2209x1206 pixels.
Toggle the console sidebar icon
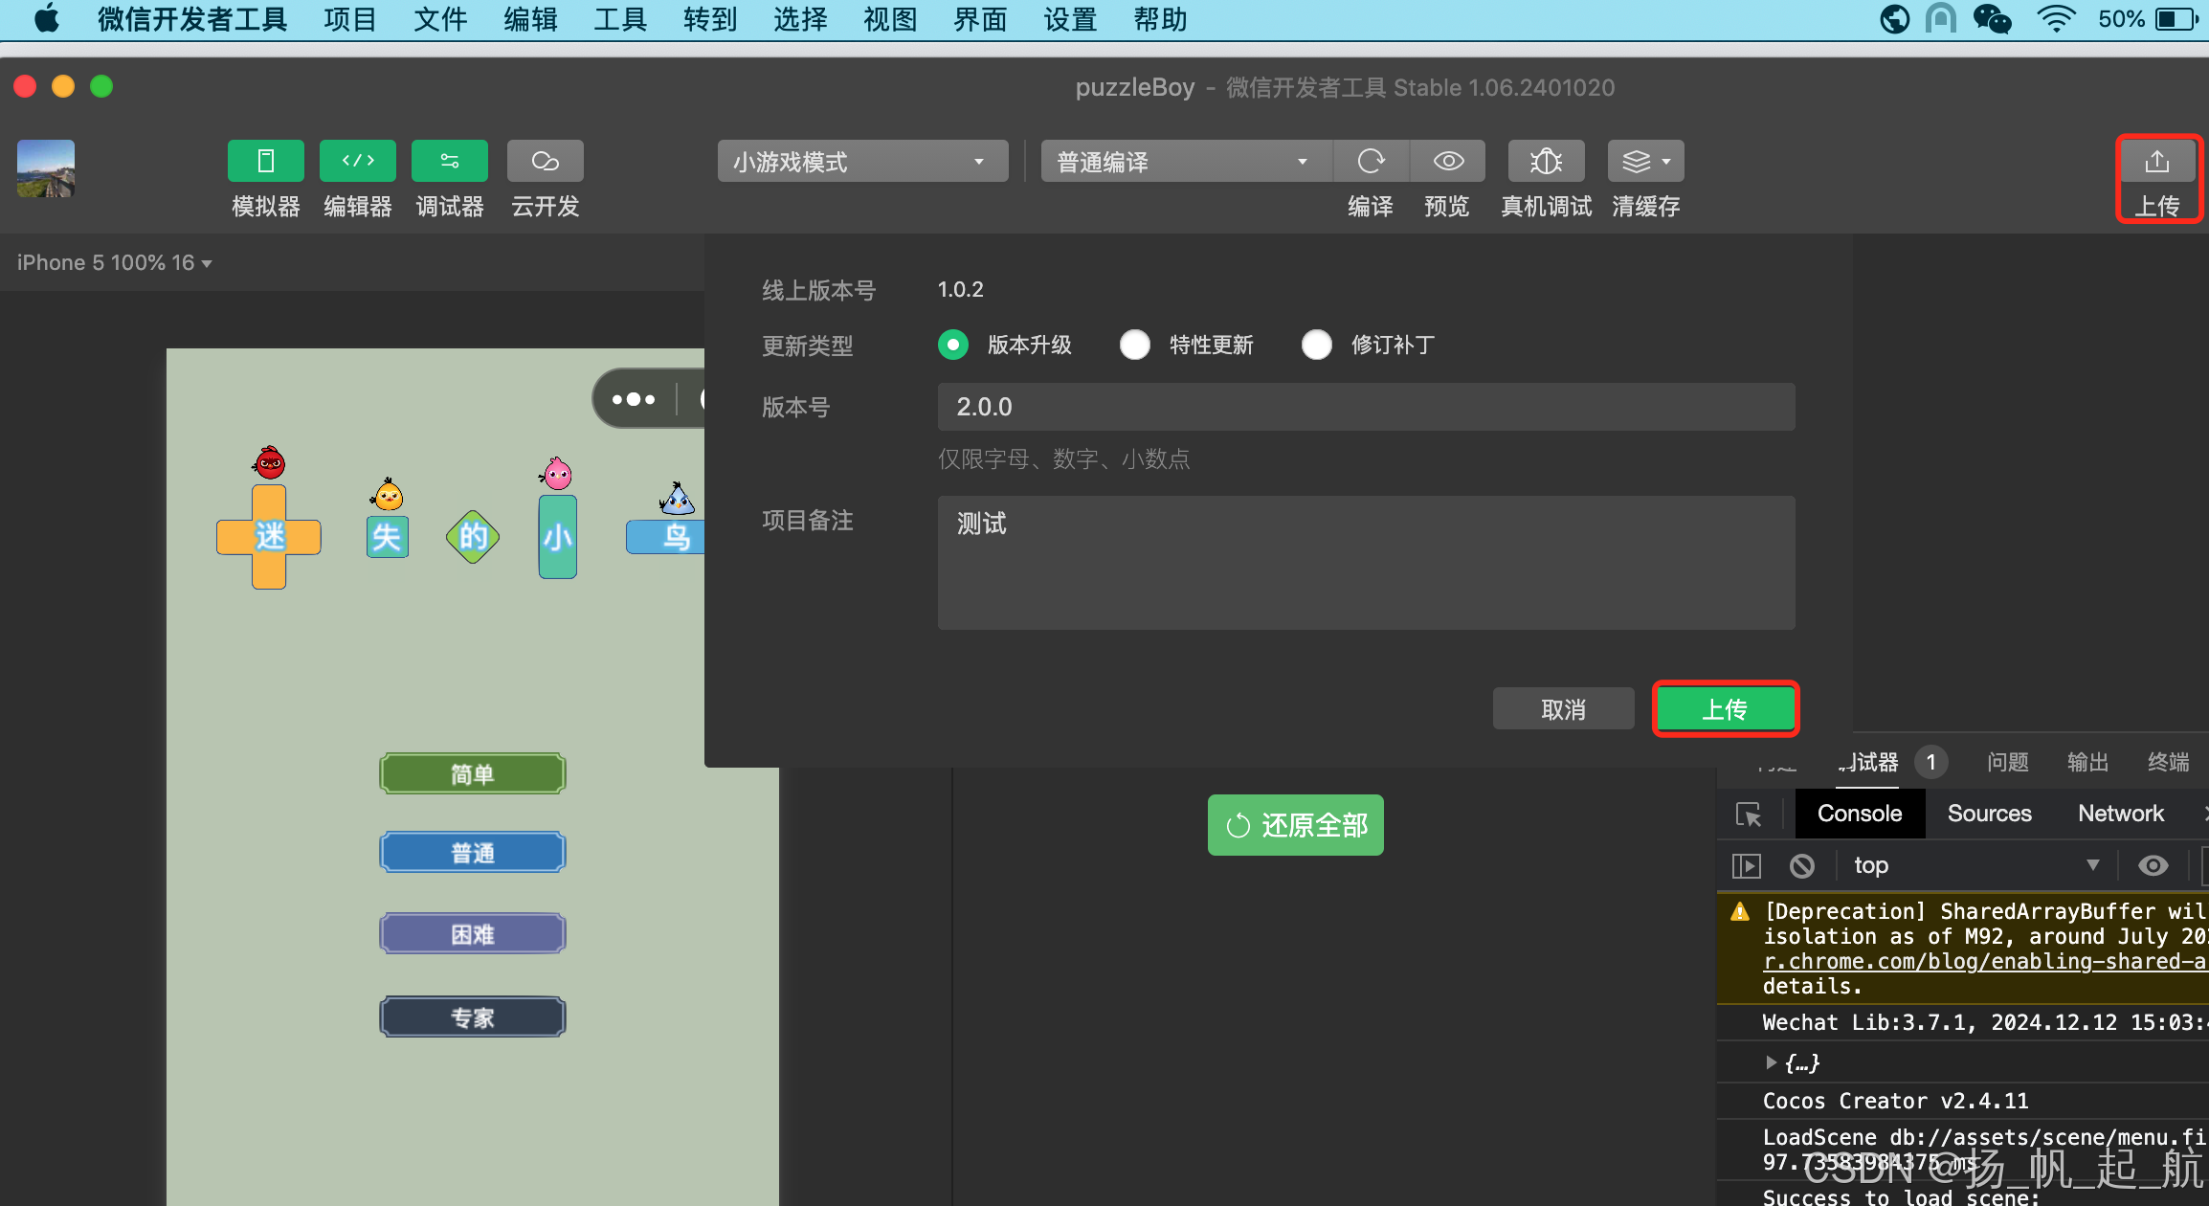pyautogui.click(x=1747, y=866)
